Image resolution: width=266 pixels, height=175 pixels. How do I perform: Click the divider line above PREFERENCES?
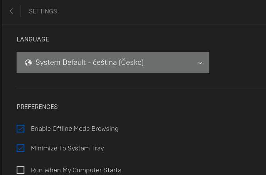click(x=139, y=89)
